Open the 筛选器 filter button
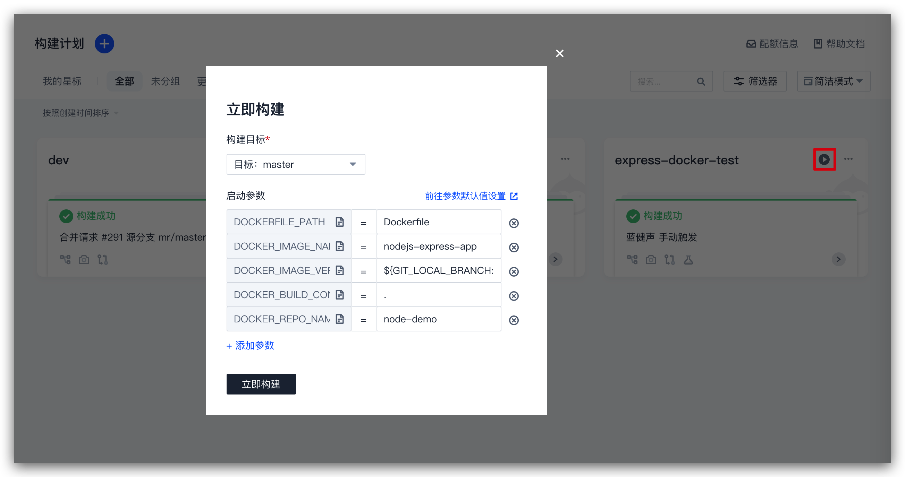 pos(755,81)
